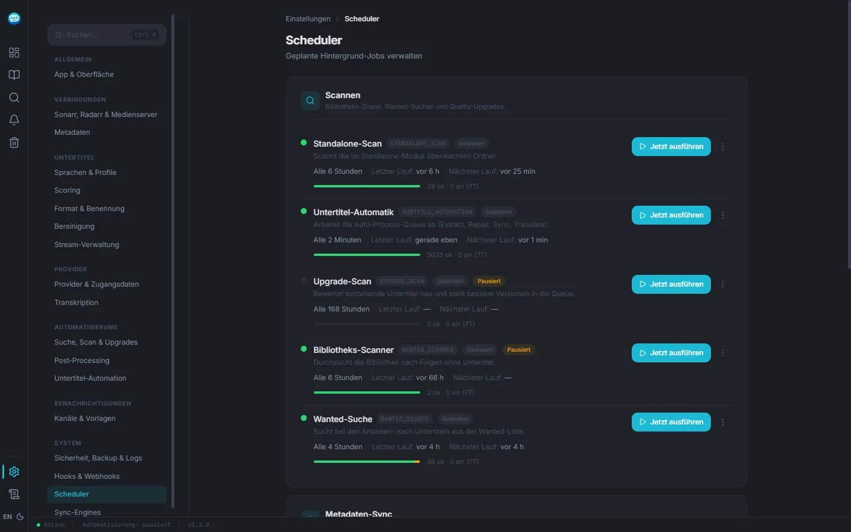
Task: Open Kanäle & Vorlagen settings
Action: click(x=107, y=419)
